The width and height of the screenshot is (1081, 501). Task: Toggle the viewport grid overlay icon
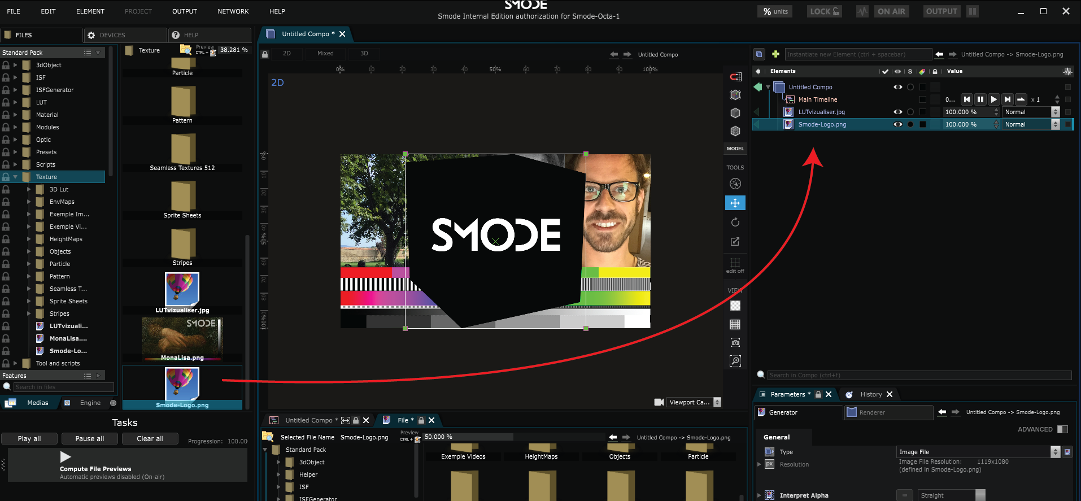[735, 324]
